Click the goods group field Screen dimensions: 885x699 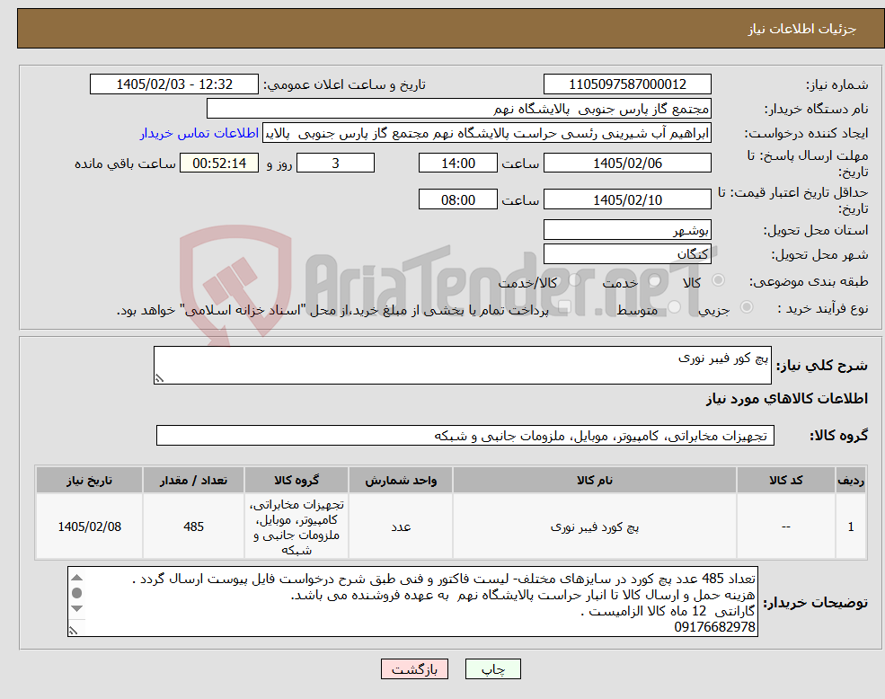coord(465,436)
